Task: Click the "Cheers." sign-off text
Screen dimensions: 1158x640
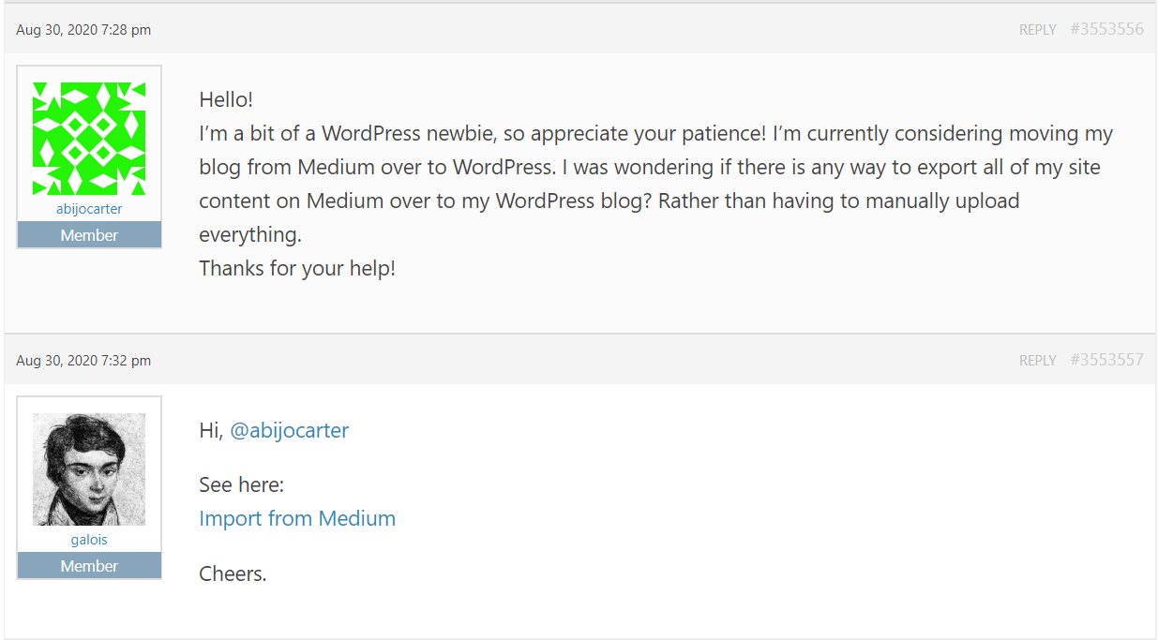Action: 233,573
